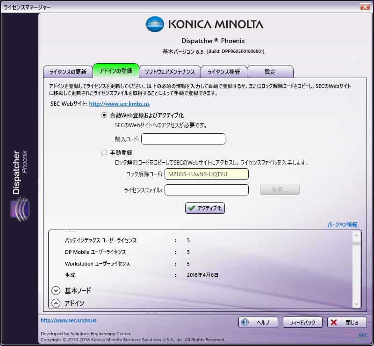Click the Build: DPP0605001808801 text
This screenshot has height=346, width=374.
pos(236,51)
